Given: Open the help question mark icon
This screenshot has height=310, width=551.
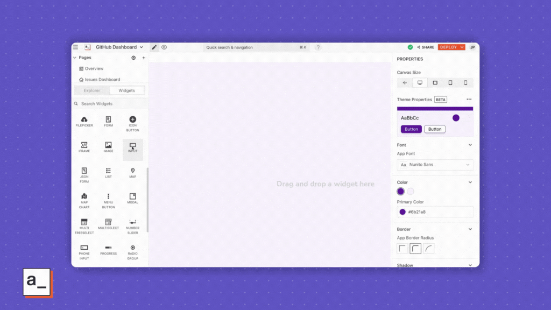Looking at the screenshot, I should tap(318, 47).
